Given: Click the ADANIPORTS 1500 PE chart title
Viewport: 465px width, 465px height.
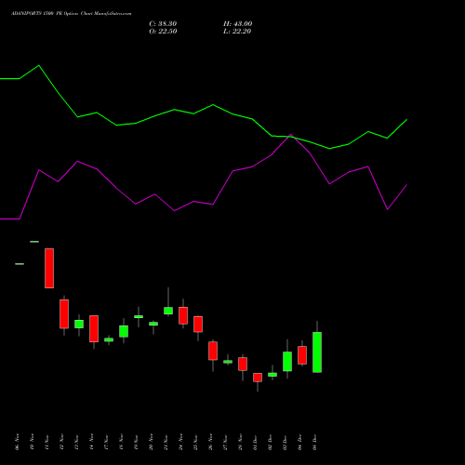Looking at the screenshot, I should pos(71,14).
